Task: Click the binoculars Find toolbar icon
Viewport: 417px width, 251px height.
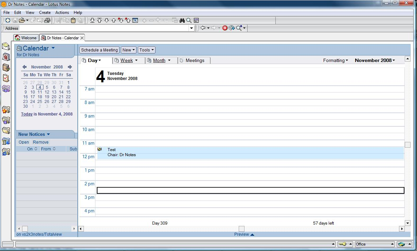Action: coord(182,20)
